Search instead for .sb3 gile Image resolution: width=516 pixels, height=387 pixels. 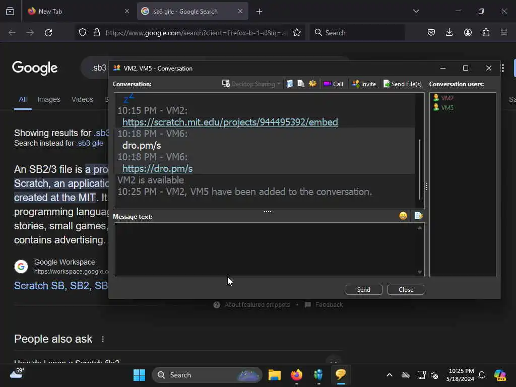91,143
